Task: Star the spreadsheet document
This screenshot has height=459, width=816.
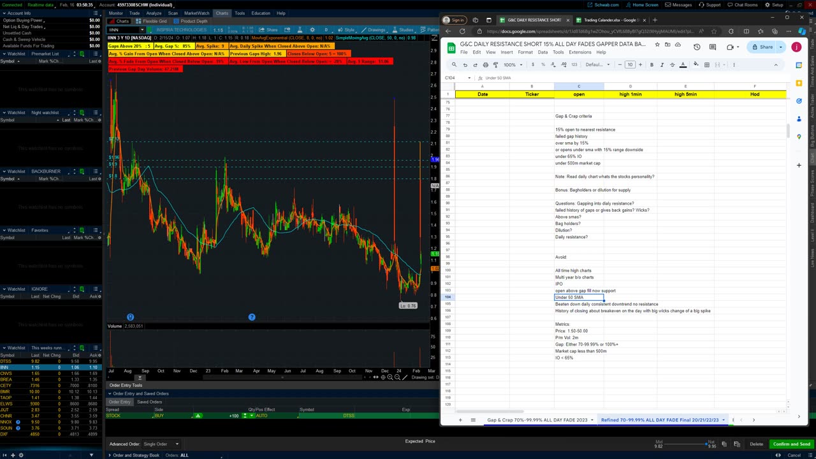Action: [658, 45]
